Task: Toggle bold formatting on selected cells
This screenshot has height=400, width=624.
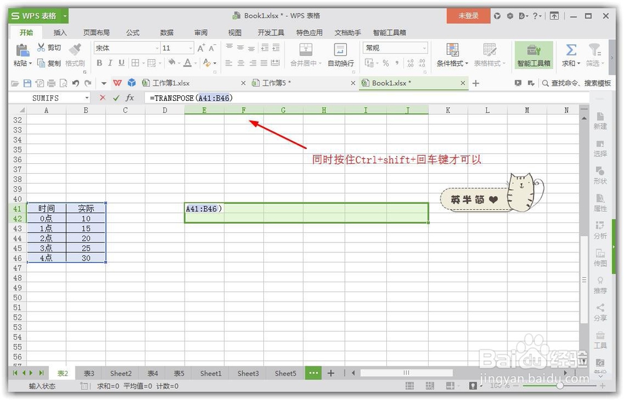Action: 99,63
